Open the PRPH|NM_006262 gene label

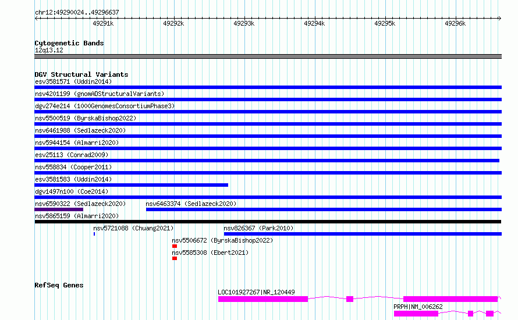pos(418,307)
